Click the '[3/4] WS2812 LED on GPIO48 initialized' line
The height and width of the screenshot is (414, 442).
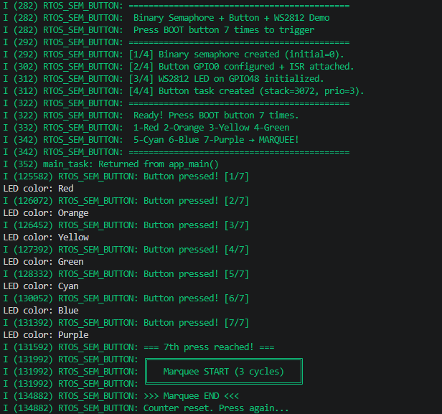tap(164, 79)
